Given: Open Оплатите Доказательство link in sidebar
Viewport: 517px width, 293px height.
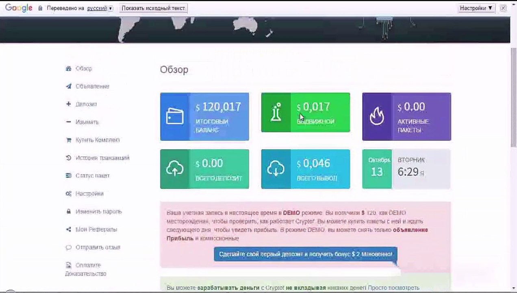Looking at the screenshot, I should pos(86,269).
